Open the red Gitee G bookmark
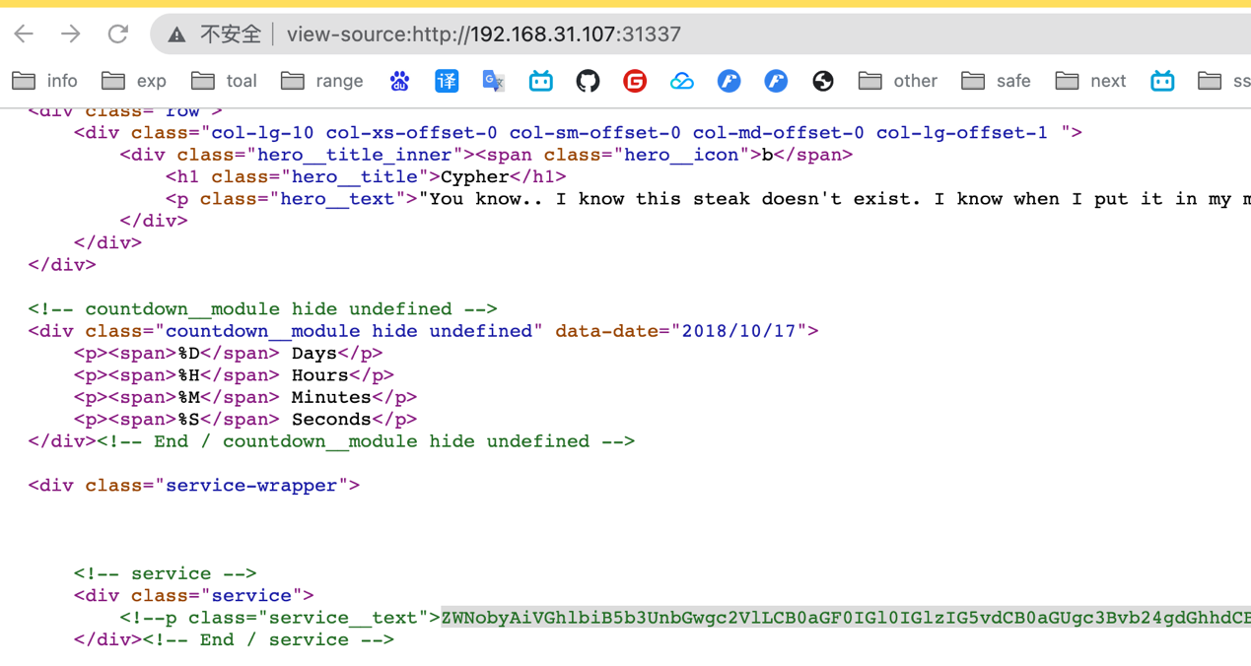The height and width of the screenshot is (666, 1251). pos(635,81)
